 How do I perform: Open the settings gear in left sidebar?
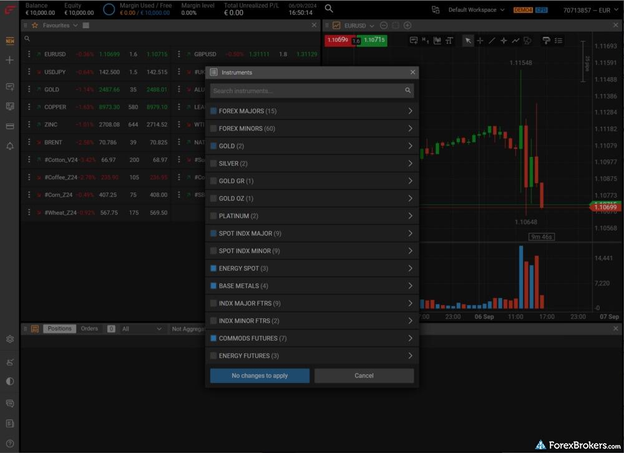(x=9, y=339)
